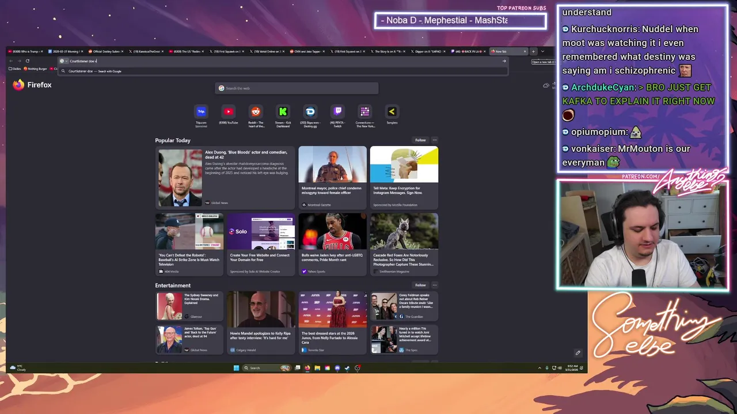The width and height of the screenshot is (737, 414).
Task: Open the Connections New York Times shortcut
Action: [x=365, y=116]
